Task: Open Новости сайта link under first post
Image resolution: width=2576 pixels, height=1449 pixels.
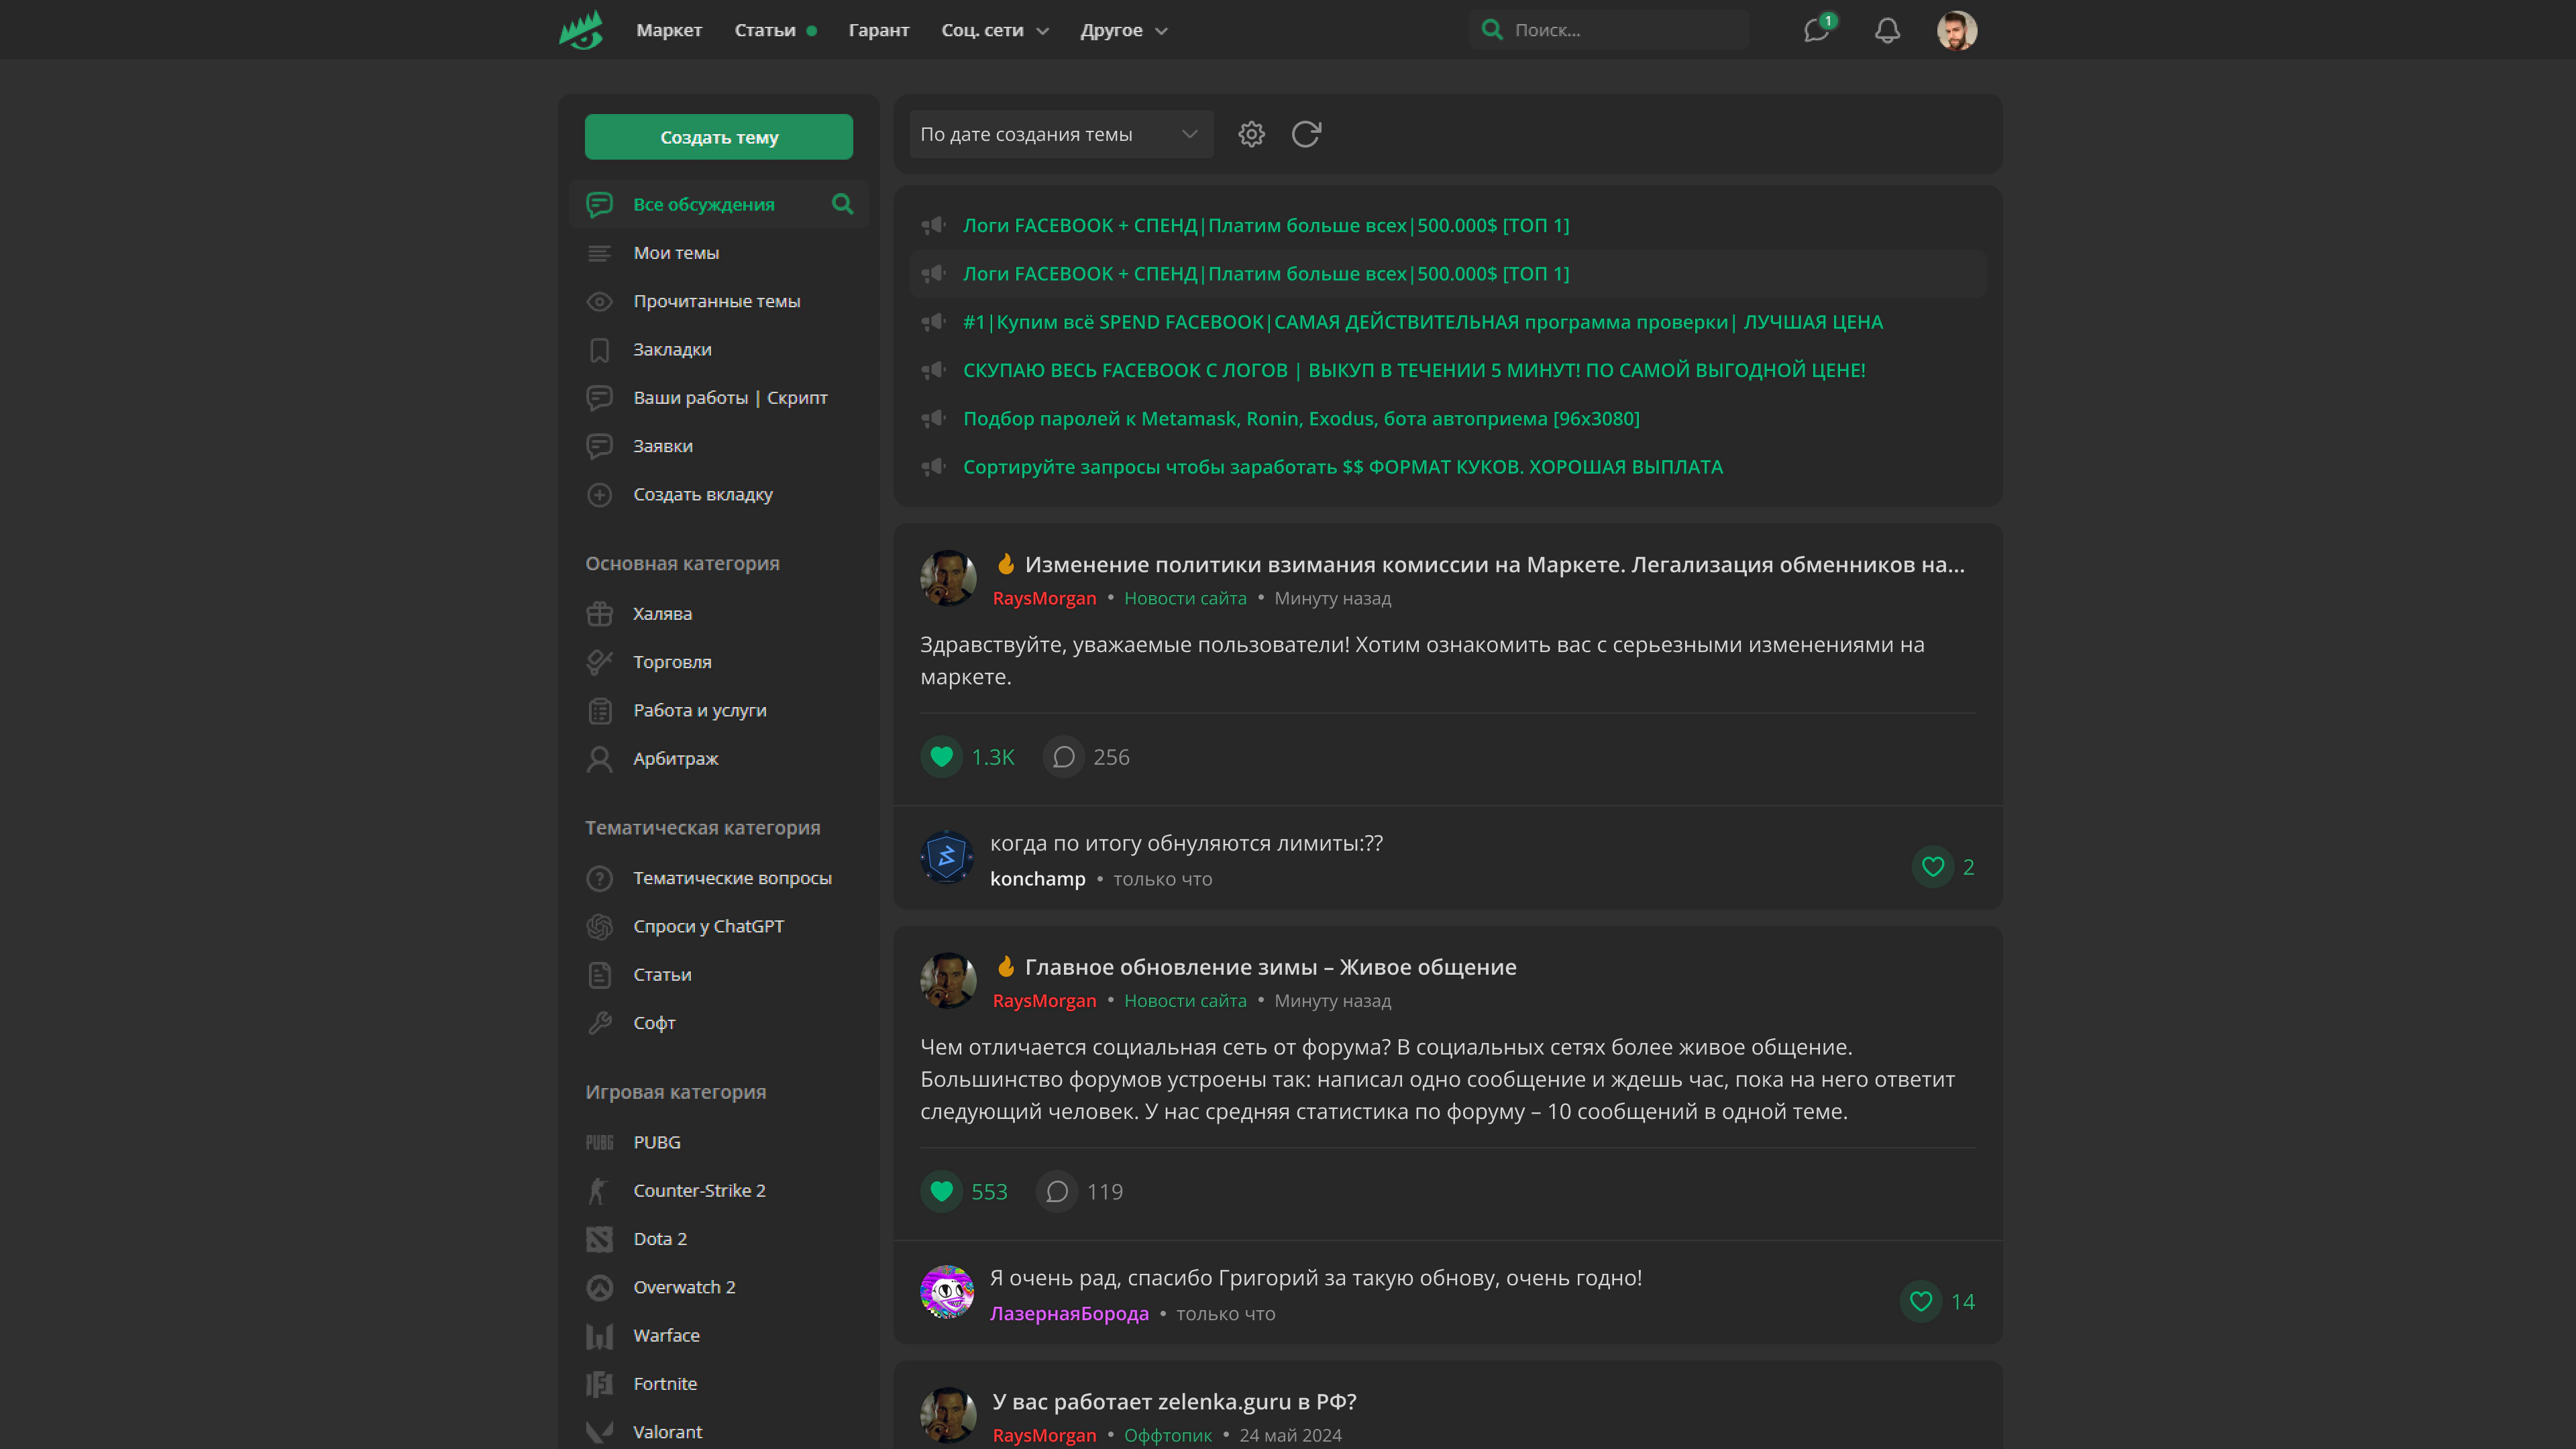Action: 1184,598
